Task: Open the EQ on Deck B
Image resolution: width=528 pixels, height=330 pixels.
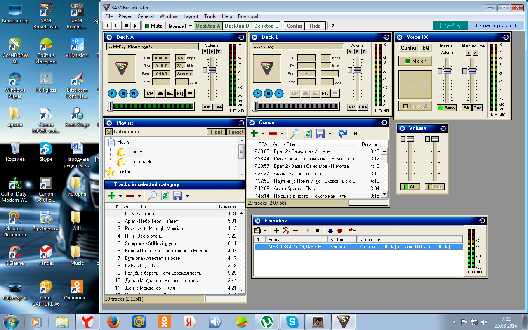Action: point(325,94)
